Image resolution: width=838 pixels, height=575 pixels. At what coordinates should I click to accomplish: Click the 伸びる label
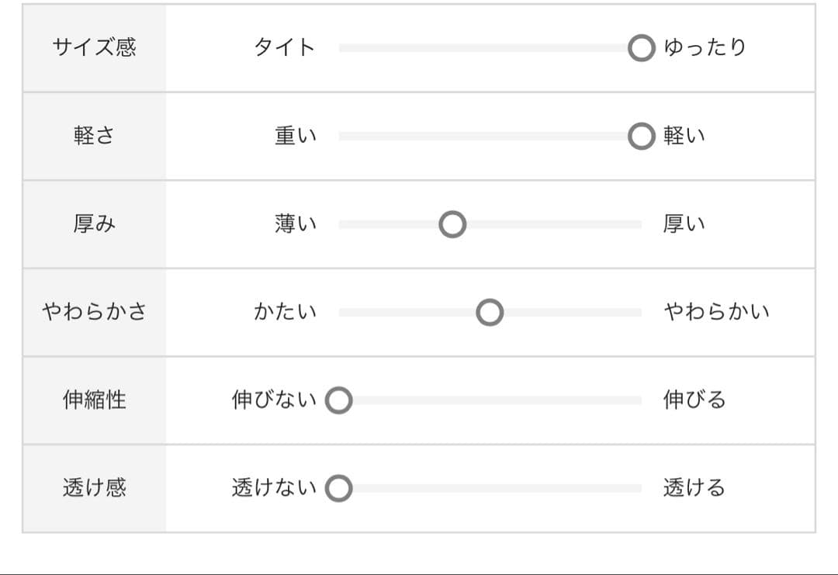(x=694, y=400)
